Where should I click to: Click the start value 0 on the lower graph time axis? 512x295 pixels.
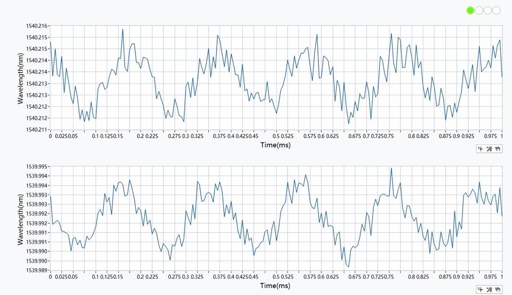pos(50,277)
